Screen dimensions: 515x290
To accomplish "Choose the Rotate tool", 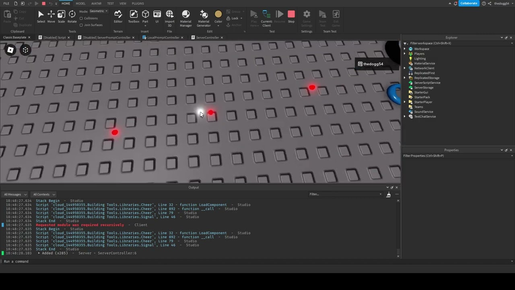I will tap(72, 17).
